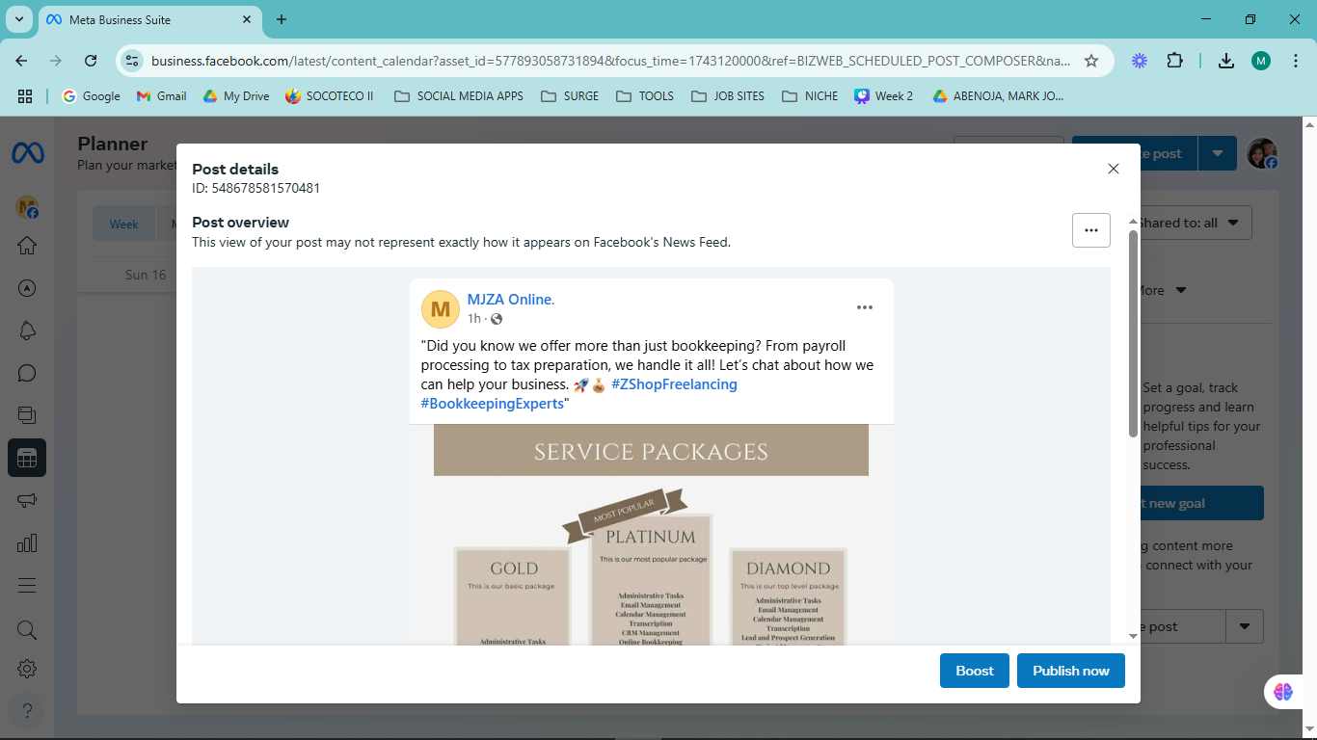Click the Boost button
Image resolution: width=1317 pixels, height=740 pixels.
click(975, 671)
